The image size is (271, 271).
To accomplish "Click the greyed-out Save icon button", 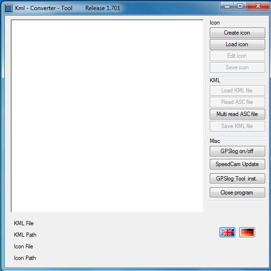I will tap(237, 67).
